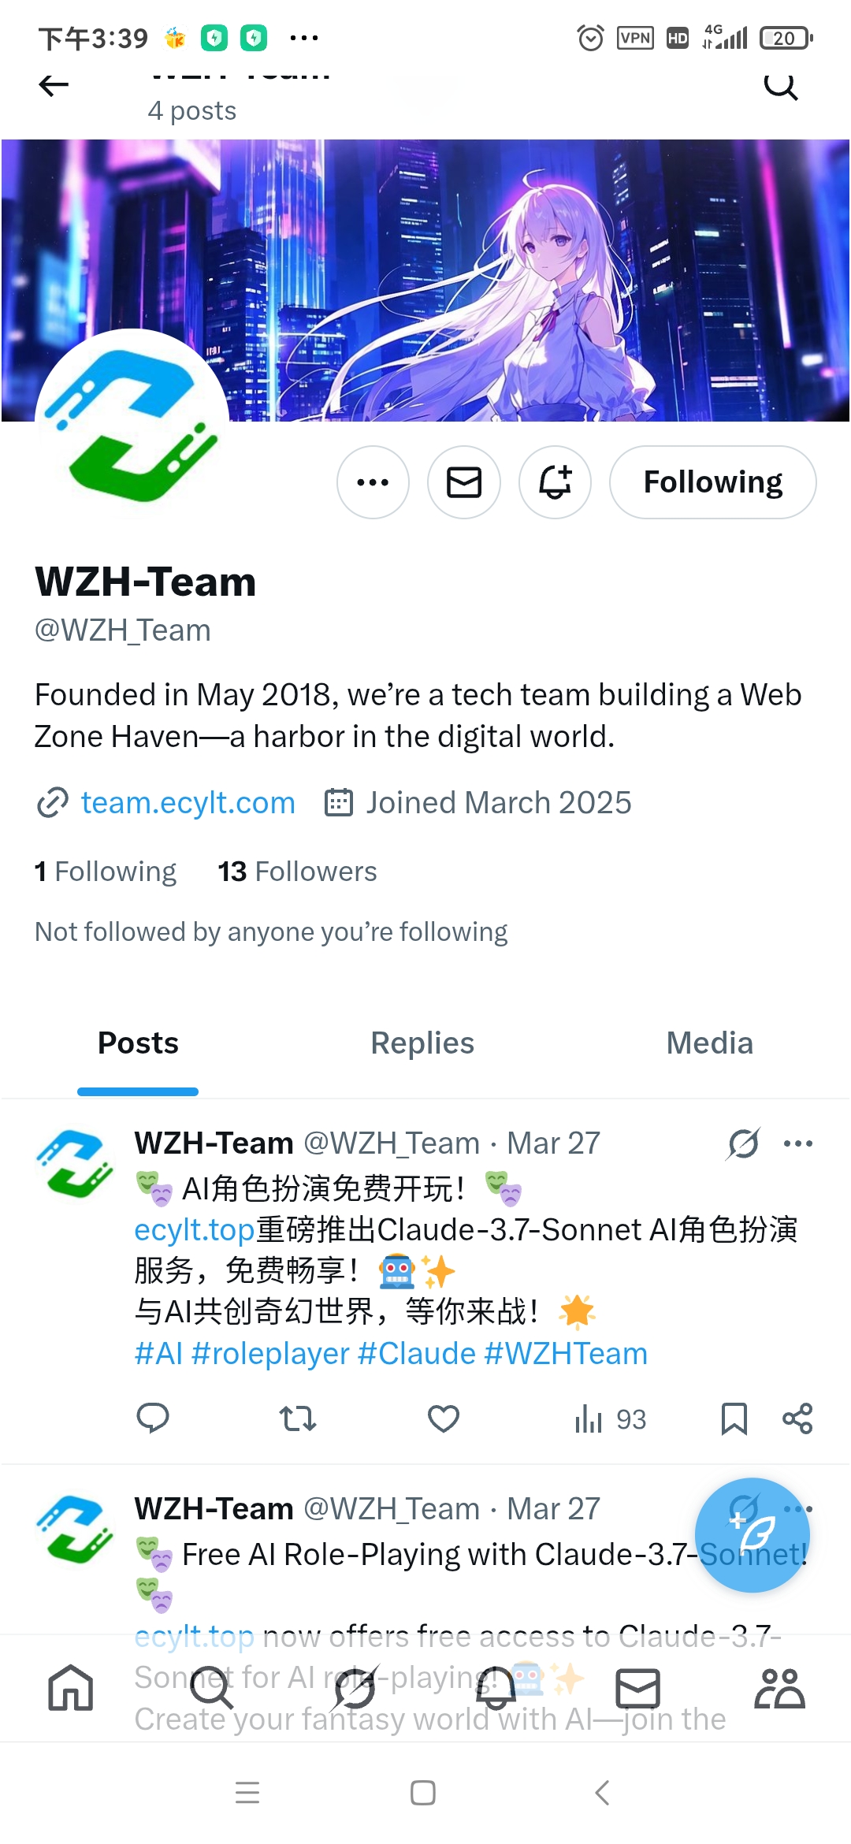Bookmark the first post
This screenshot has height=1844, width=851.
pyautogui.click(x=734, y=1418)
